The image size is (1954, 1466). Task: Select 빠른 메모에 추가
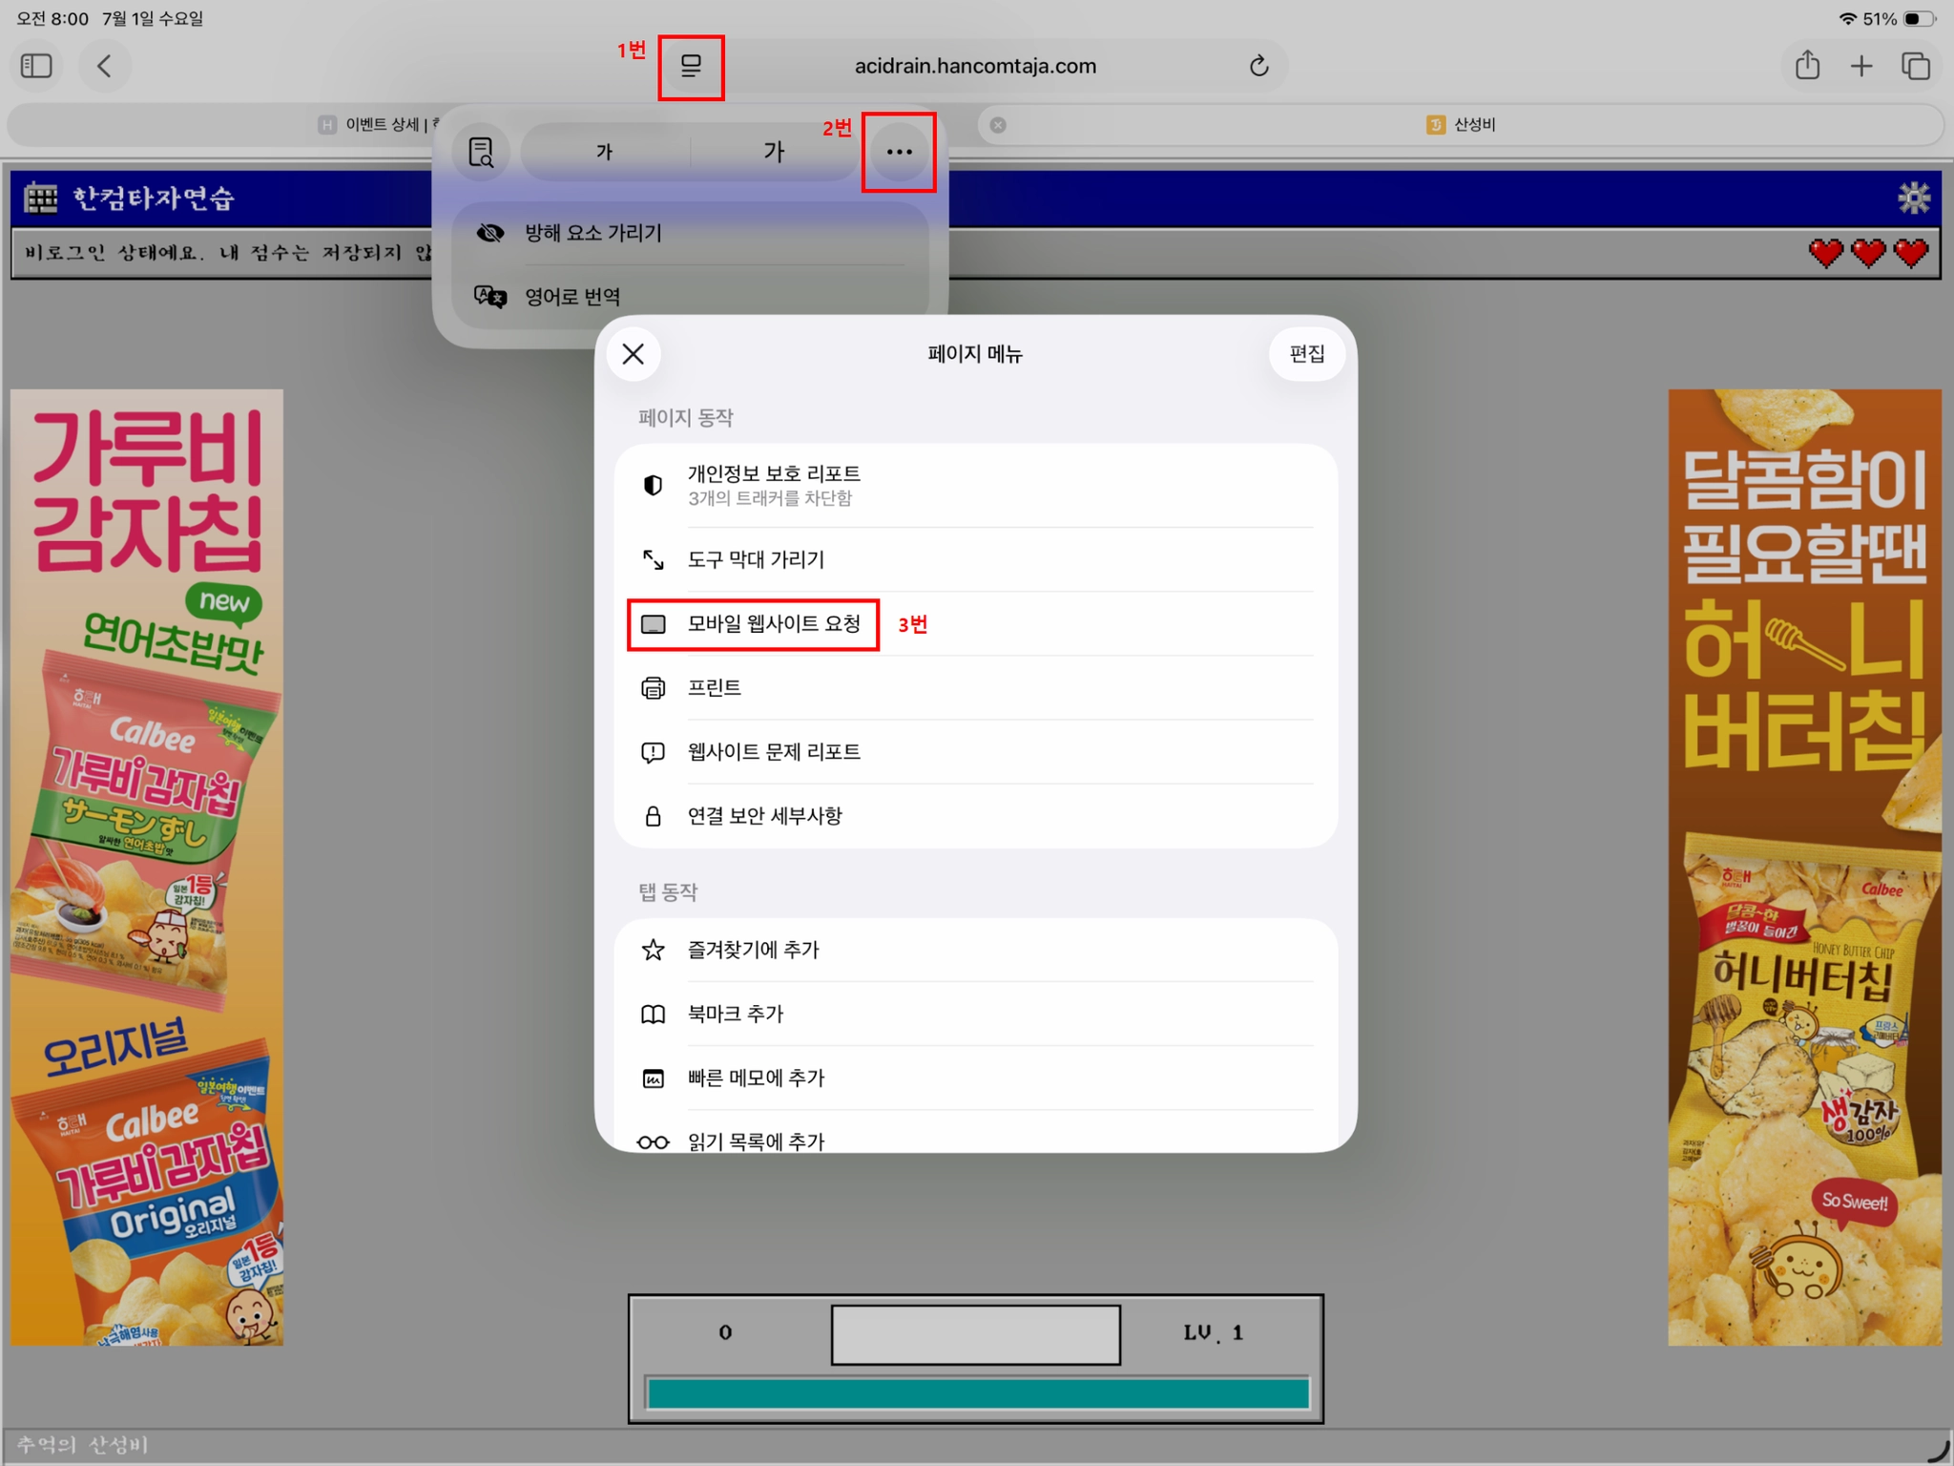(x=975, y=1078)
